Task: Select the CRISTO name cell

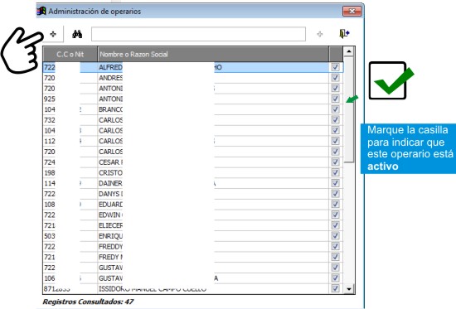Action: 213,172
